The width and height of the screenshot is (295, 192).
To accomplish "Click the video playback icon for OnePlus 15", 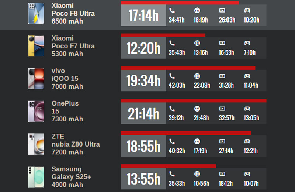I will pyautogui.click(x=222, y=109).
